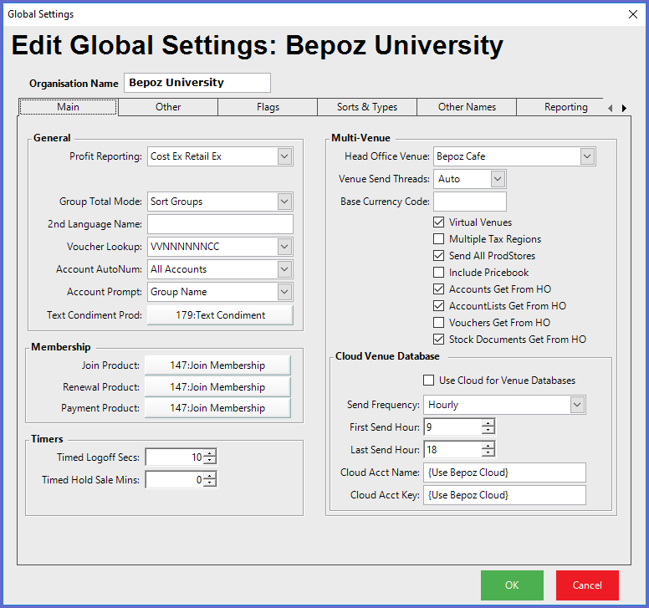Click the Timed Logoff Secs number field
The width and height of the screenshot is (649, 608).
pyautogui.click(x=175, y=457)
